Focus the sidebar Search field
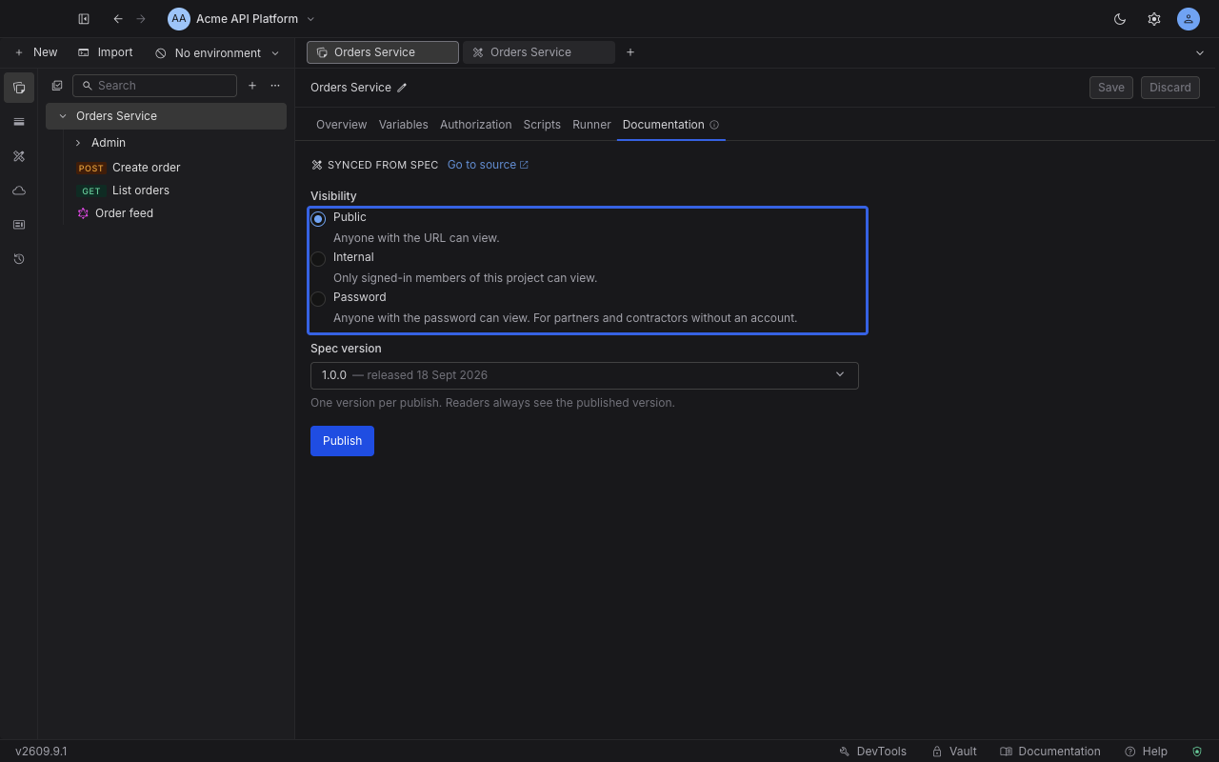Image resolution: width=1219 pixels, height=762 pixels. click(154, 86)
